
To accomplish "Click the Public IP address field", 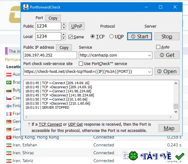I will coord(50,55).
